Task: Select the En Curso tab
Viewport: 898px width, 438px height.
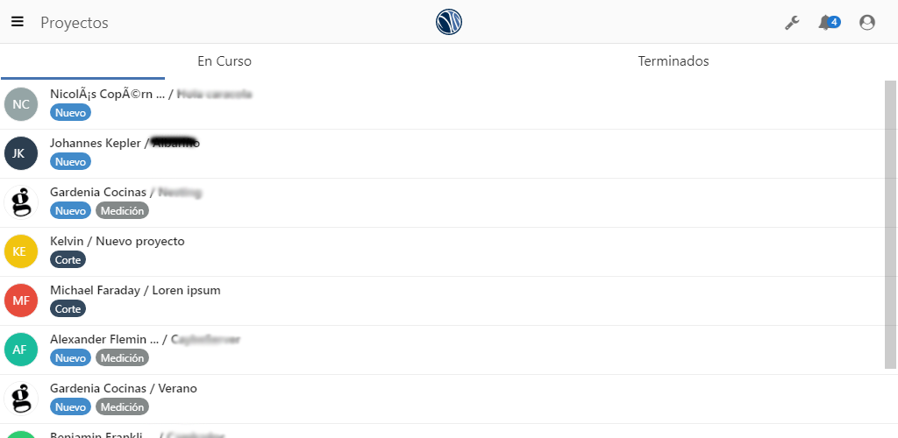Action: coord(224,61)
